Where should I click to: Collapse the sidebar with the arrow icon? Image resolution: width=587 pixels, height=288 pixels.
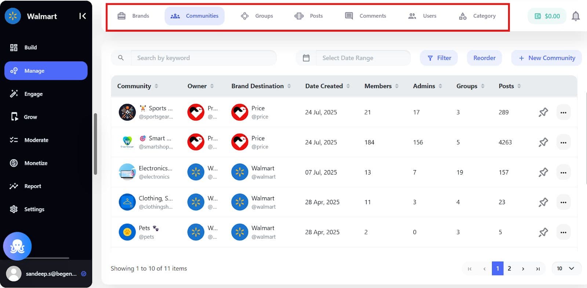(83, 16)
